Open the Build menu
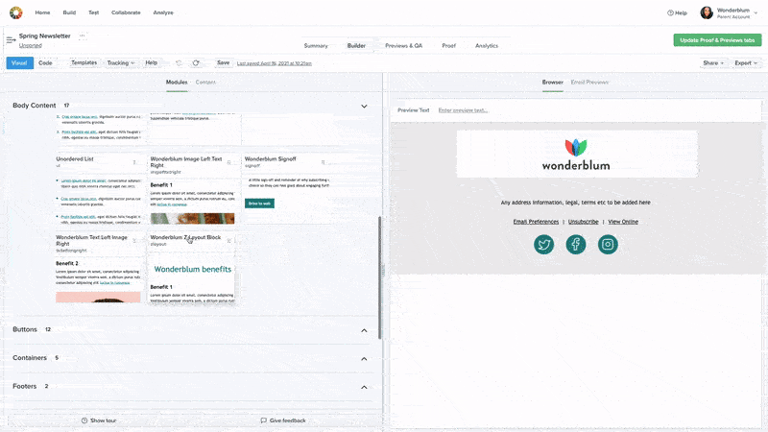Image resolution: width=768 pixels, height=432 pixels. pos(69,12)
